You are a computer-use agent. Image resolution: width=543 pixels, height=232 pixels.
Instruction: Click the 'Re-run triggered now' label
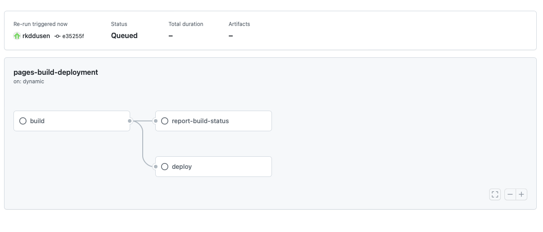(40, 24)
